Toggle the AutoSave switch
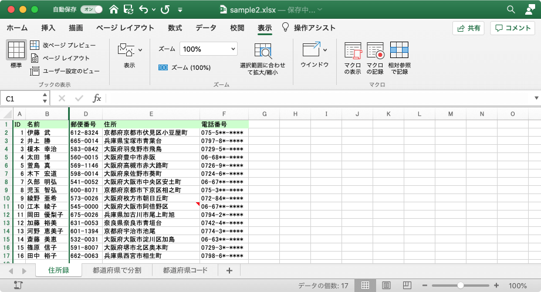541x292 pixels. click(x=92, y=9)
